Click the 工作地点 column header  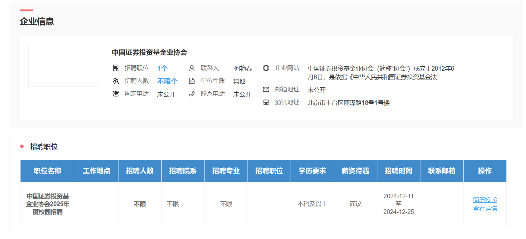[x=97, y=171]
